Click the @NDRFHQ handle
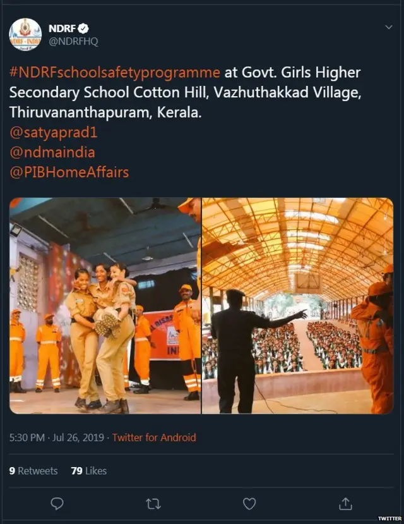This screenshot has width=404, height=524. point(73,42)
